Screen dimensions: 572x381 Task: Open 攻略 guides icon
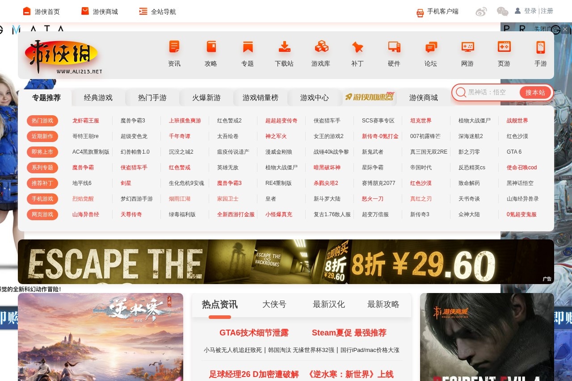click(x=211, y=46)
